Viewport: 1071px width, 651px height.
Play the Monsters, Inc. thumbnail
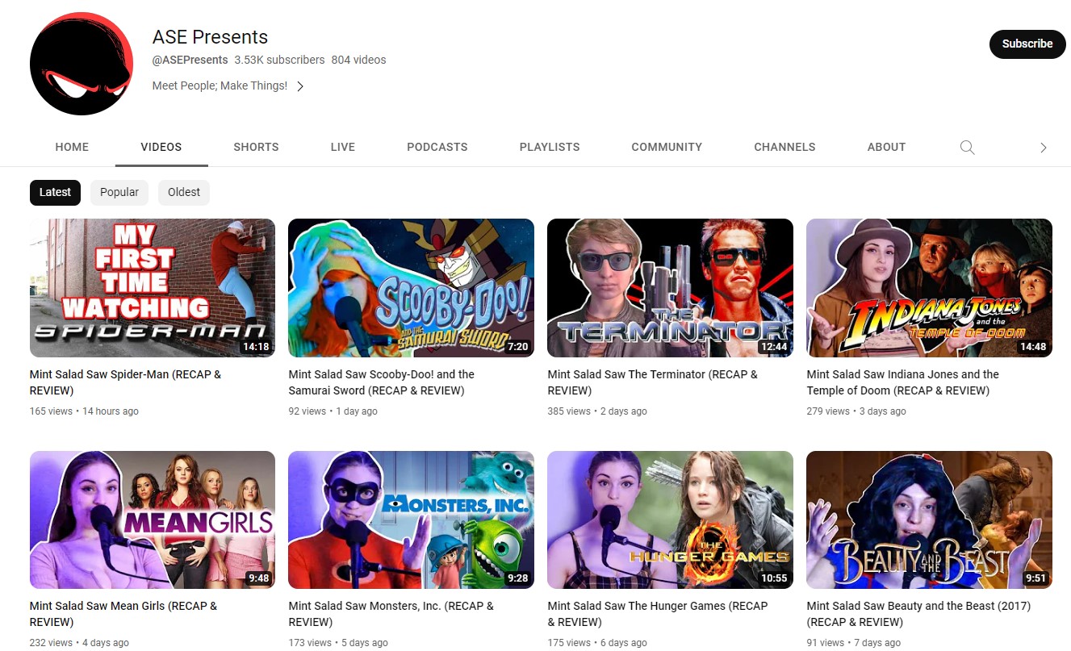tap(411, 520)
